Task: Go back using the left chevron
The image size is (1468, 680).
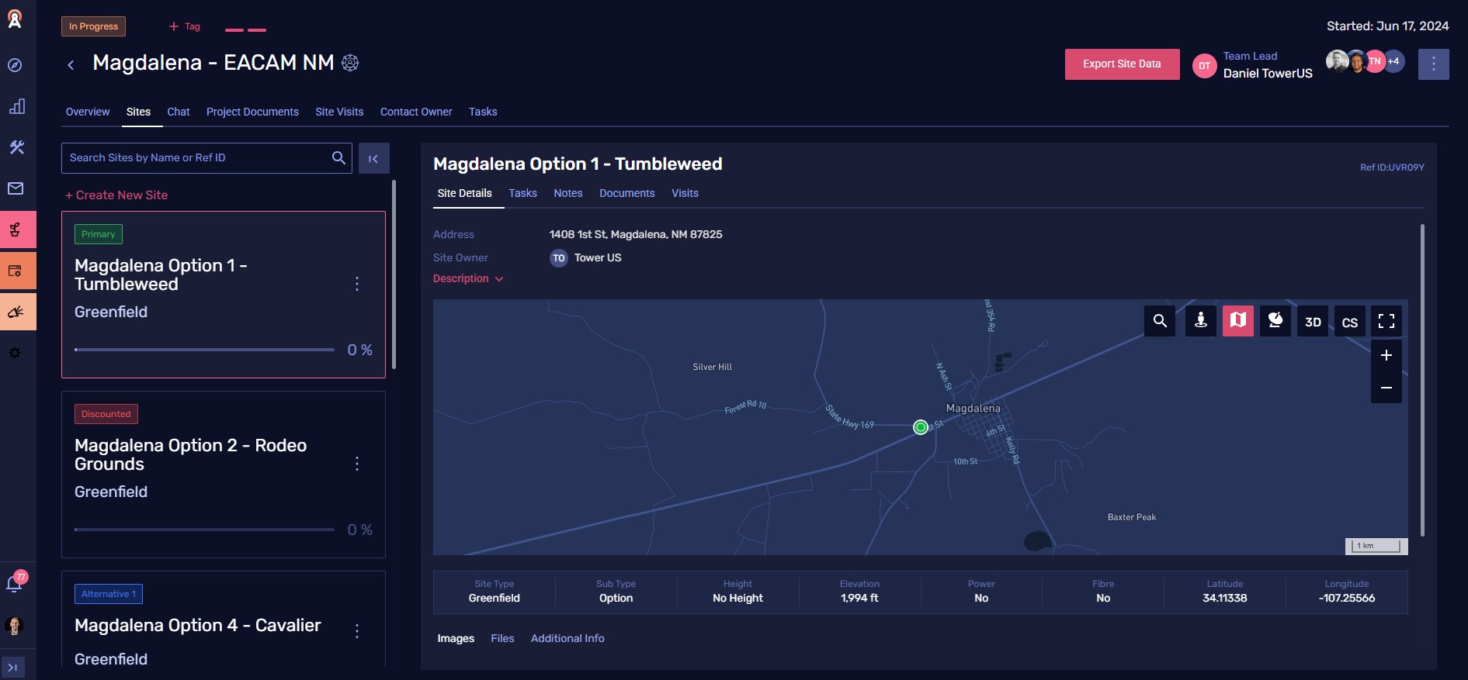Action: pos(71,65)
